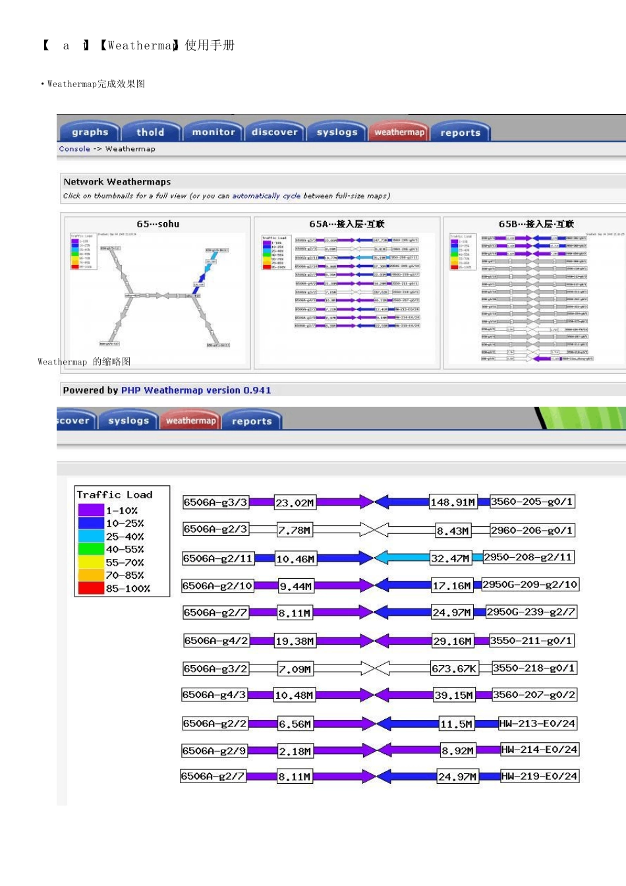Click the red 85-100% legend swatch
This screenshot has height=886, width=626.
91,588
